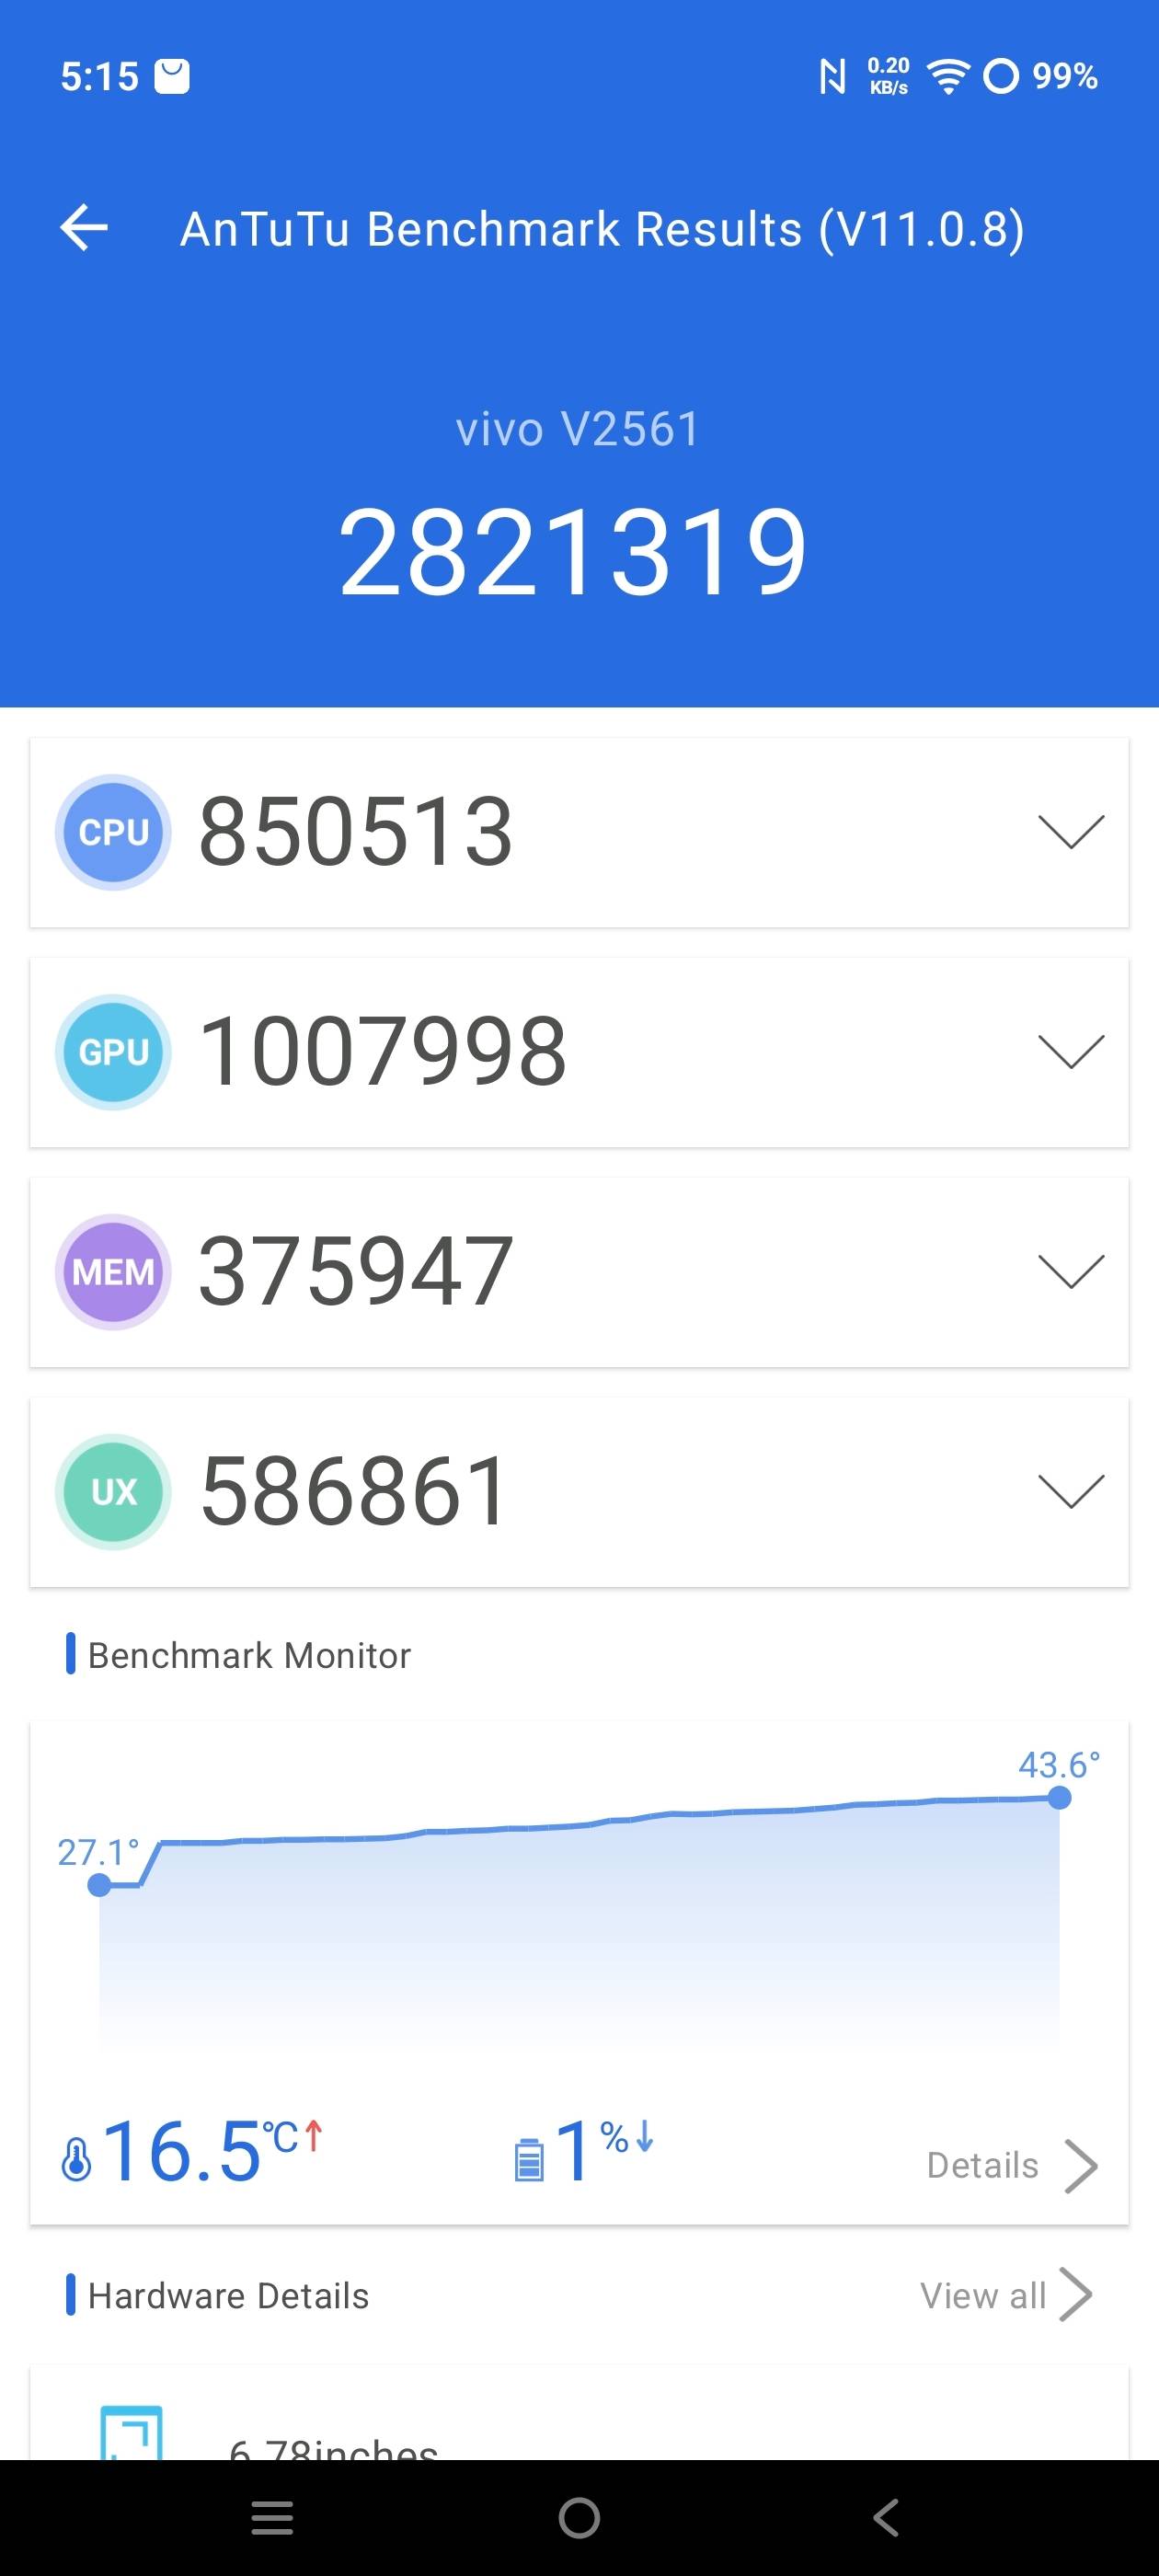Tap the back arrow in the header
1159x2576 pixels.
(x=84, y=228)
